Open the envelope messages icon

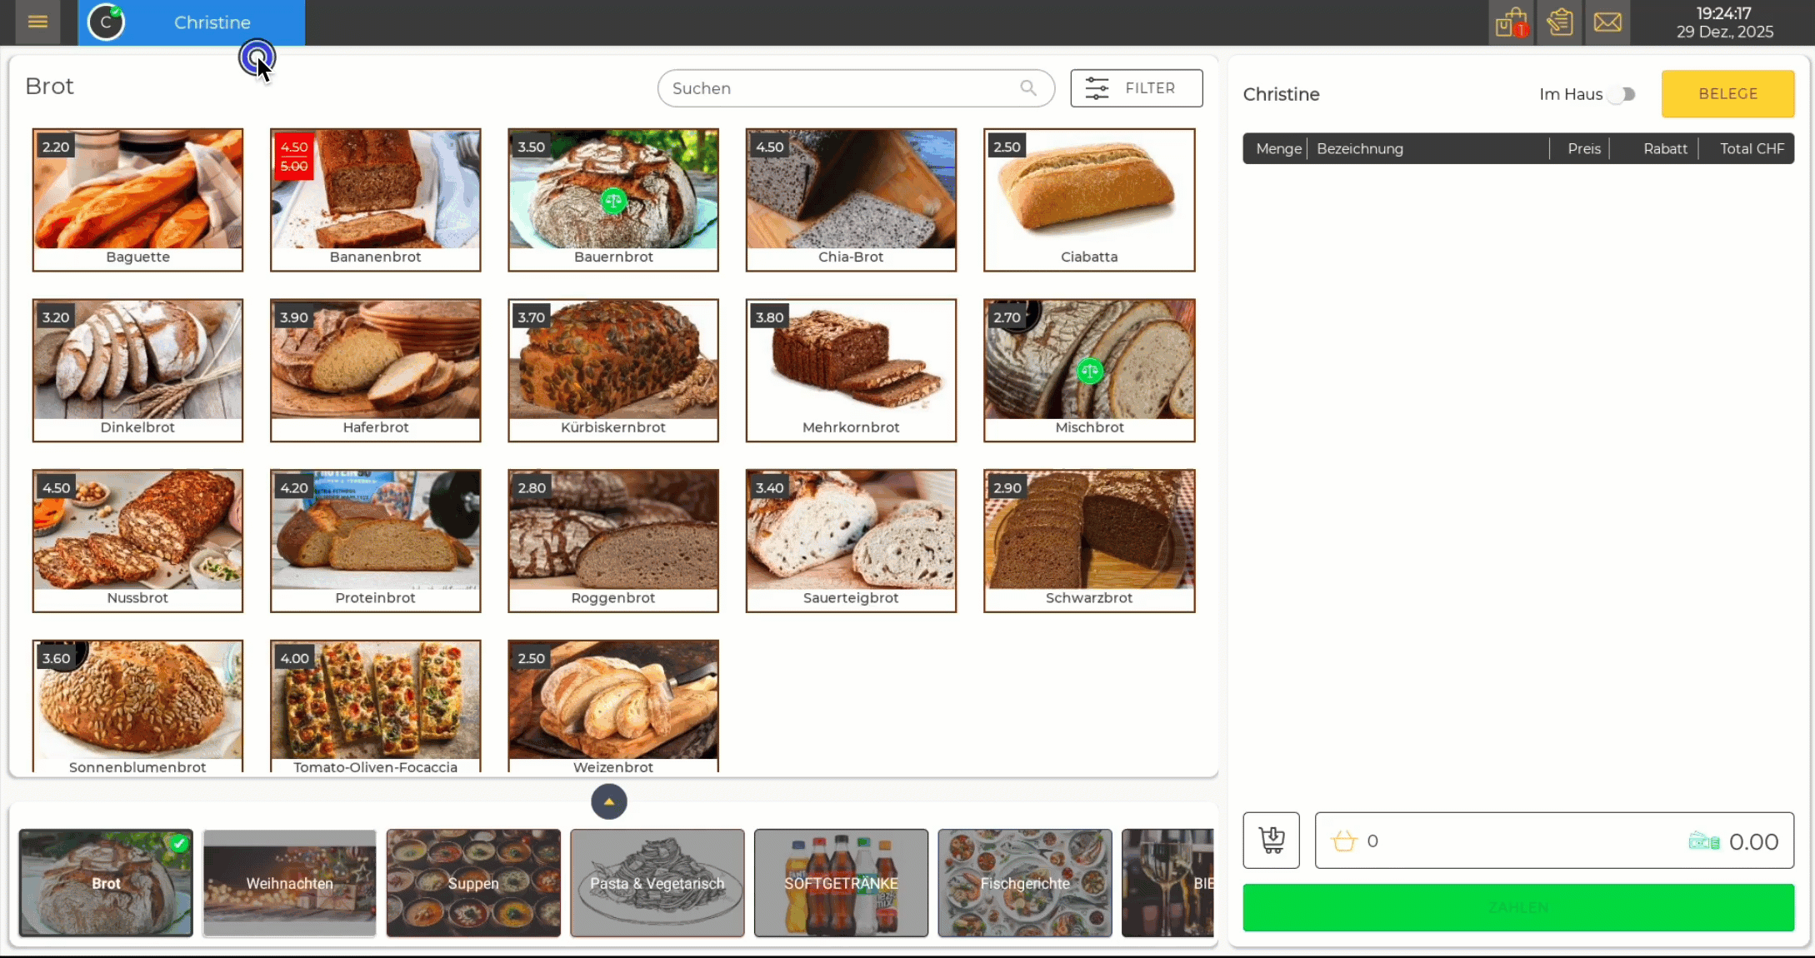[1607, 22]
